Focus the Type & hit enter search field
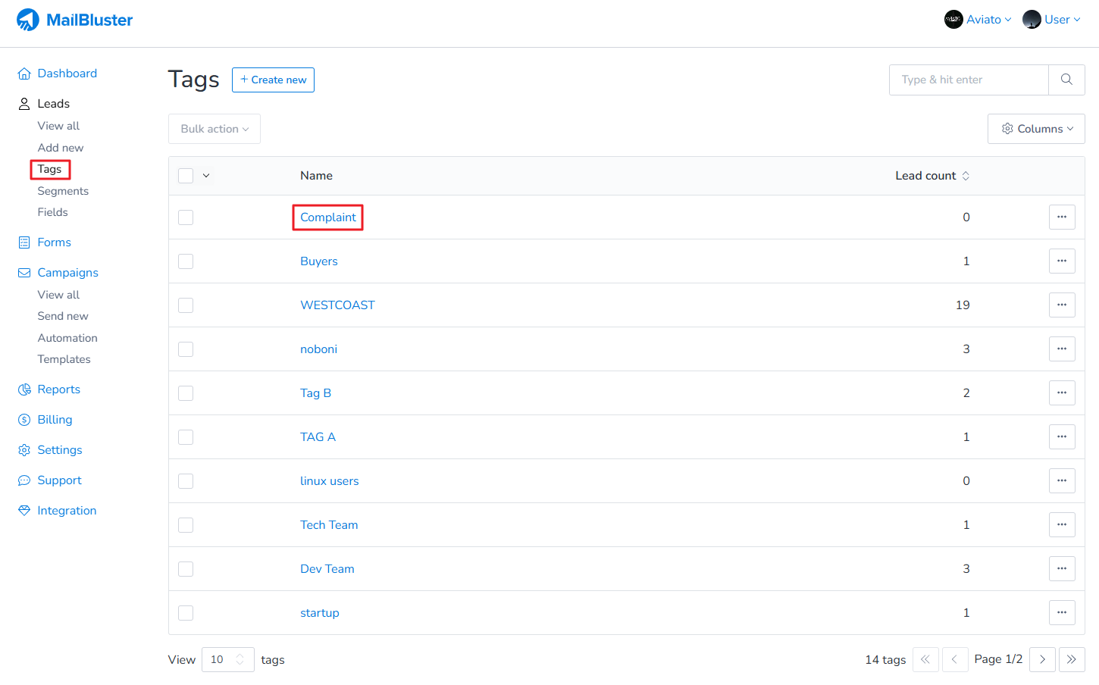 pyautogui.click(x=969, y=80)
